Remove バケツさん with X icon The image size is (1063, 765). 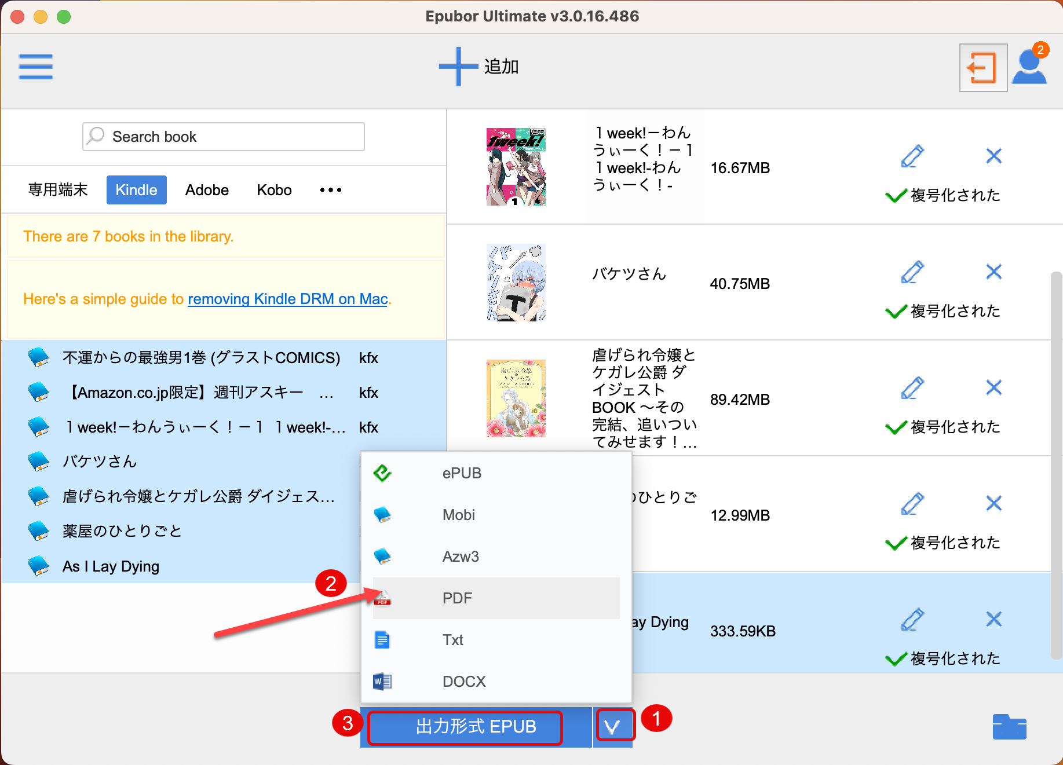[994, 272]
